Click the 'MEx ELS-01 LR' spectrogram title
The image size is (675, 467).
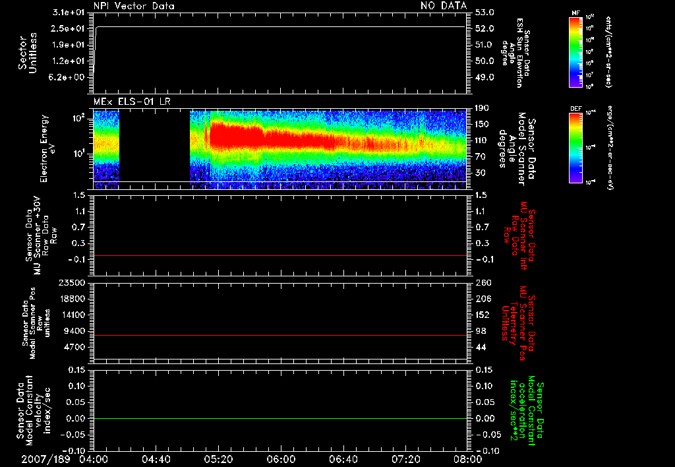click(132, 102)
